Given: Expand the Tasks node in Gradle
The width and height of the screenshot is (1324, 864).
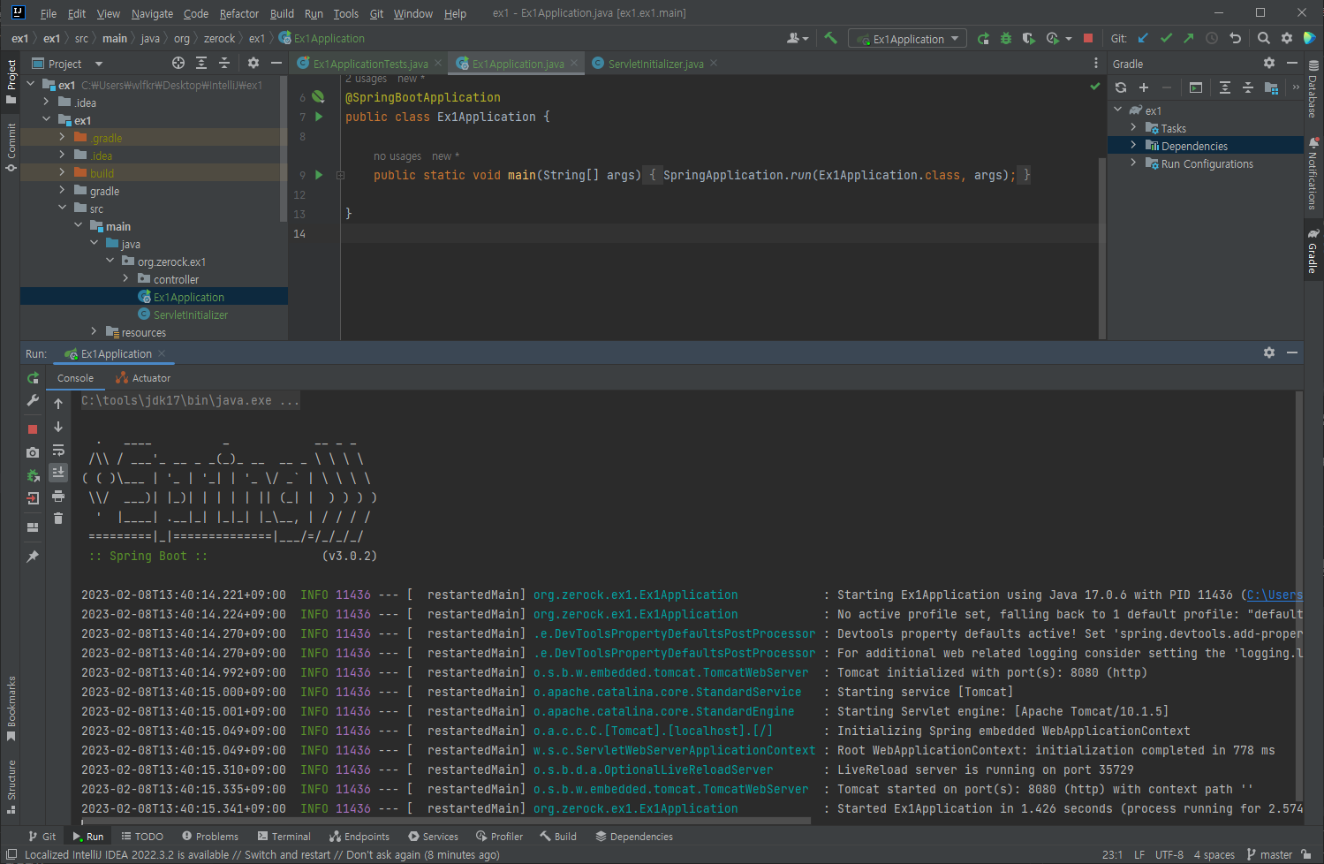Looking at the screenshot, I should (x=1133, y=127).
